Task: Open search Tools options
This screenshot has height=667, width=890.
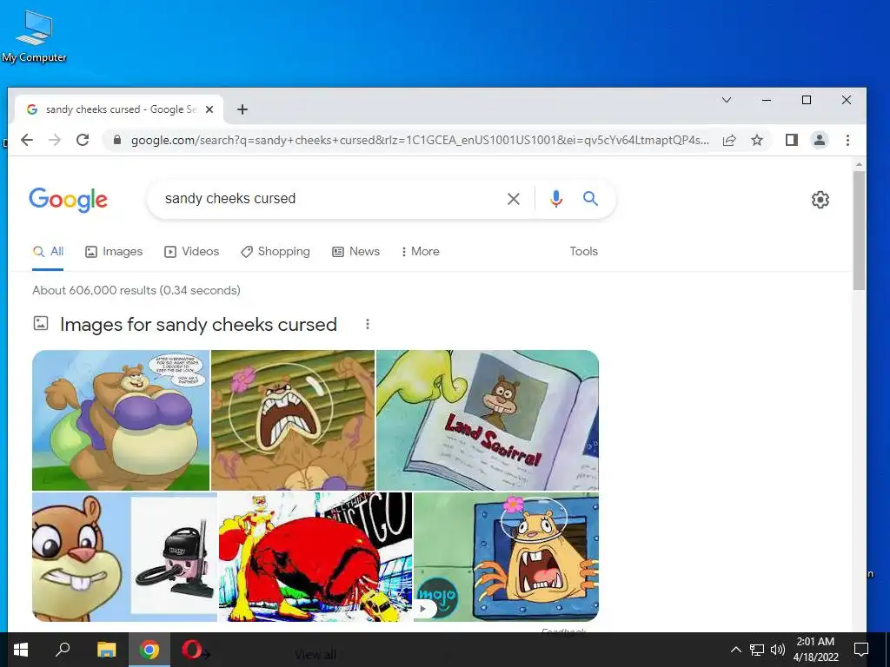Action: [x=583, y=251]
